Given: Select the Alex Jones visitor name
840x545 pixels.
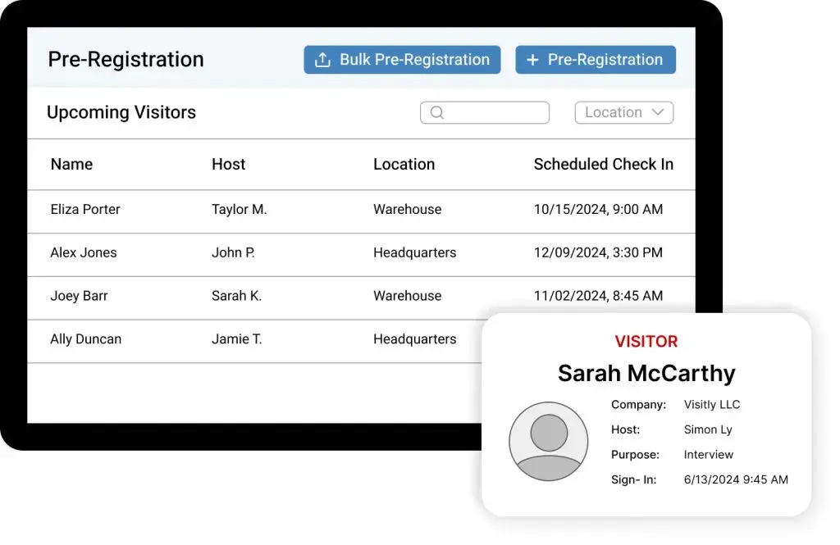Looking at the screenshot, I should pyautogui.click(x=84, y=252).
